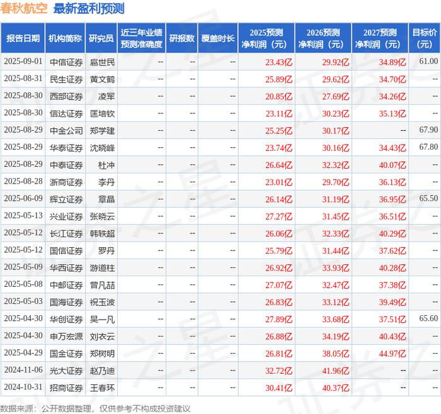Click target price 61.00
This screenshot has width=441, height=414.
click(x=428, y=61)
